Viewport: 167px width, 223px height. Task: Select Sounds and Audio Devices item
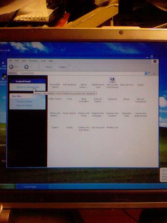point(141,115)
